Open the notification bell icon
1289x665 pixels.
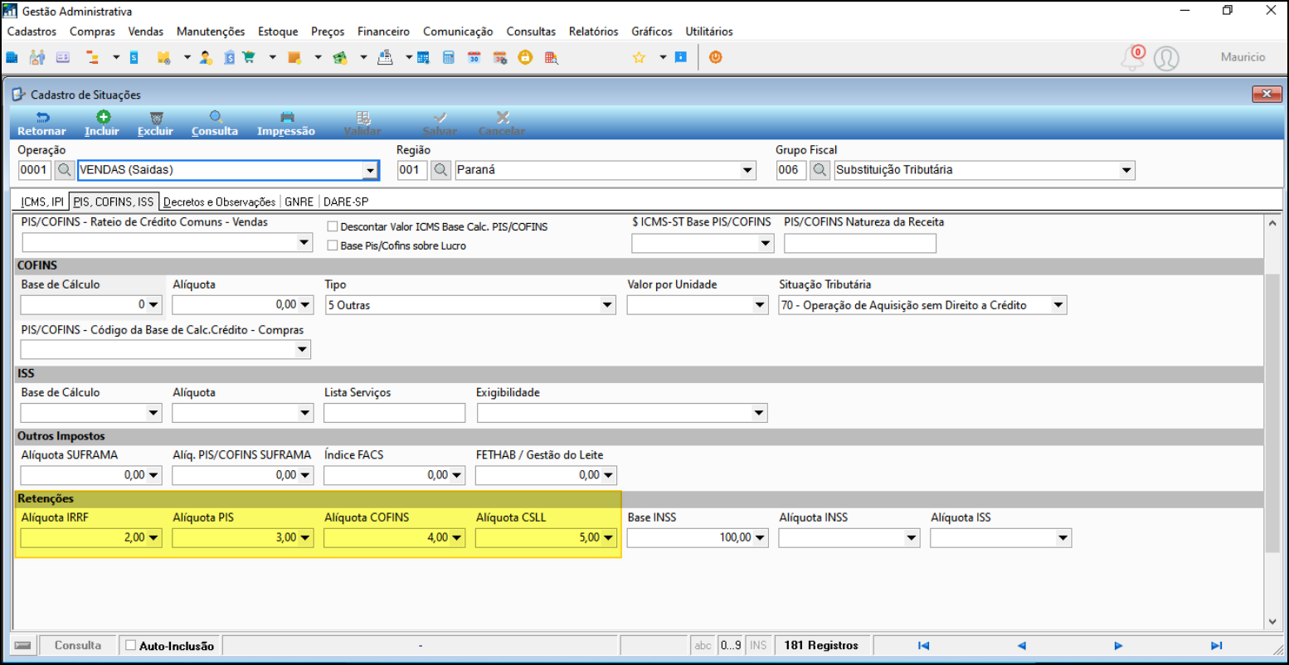1131,58
